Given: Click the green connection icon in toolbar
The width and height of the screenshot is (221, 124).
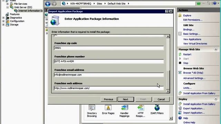Looking at the screenshot, I should click(199, 3).
